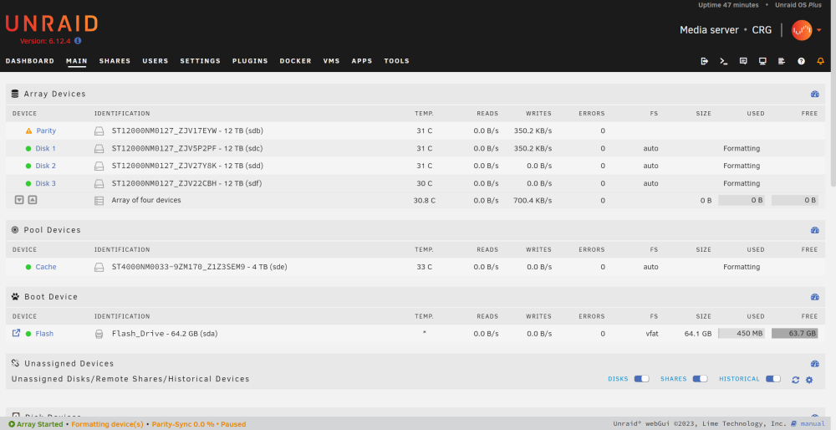Click the array of four devices icon
836x430 pixels.
click(x=99, y=201)
